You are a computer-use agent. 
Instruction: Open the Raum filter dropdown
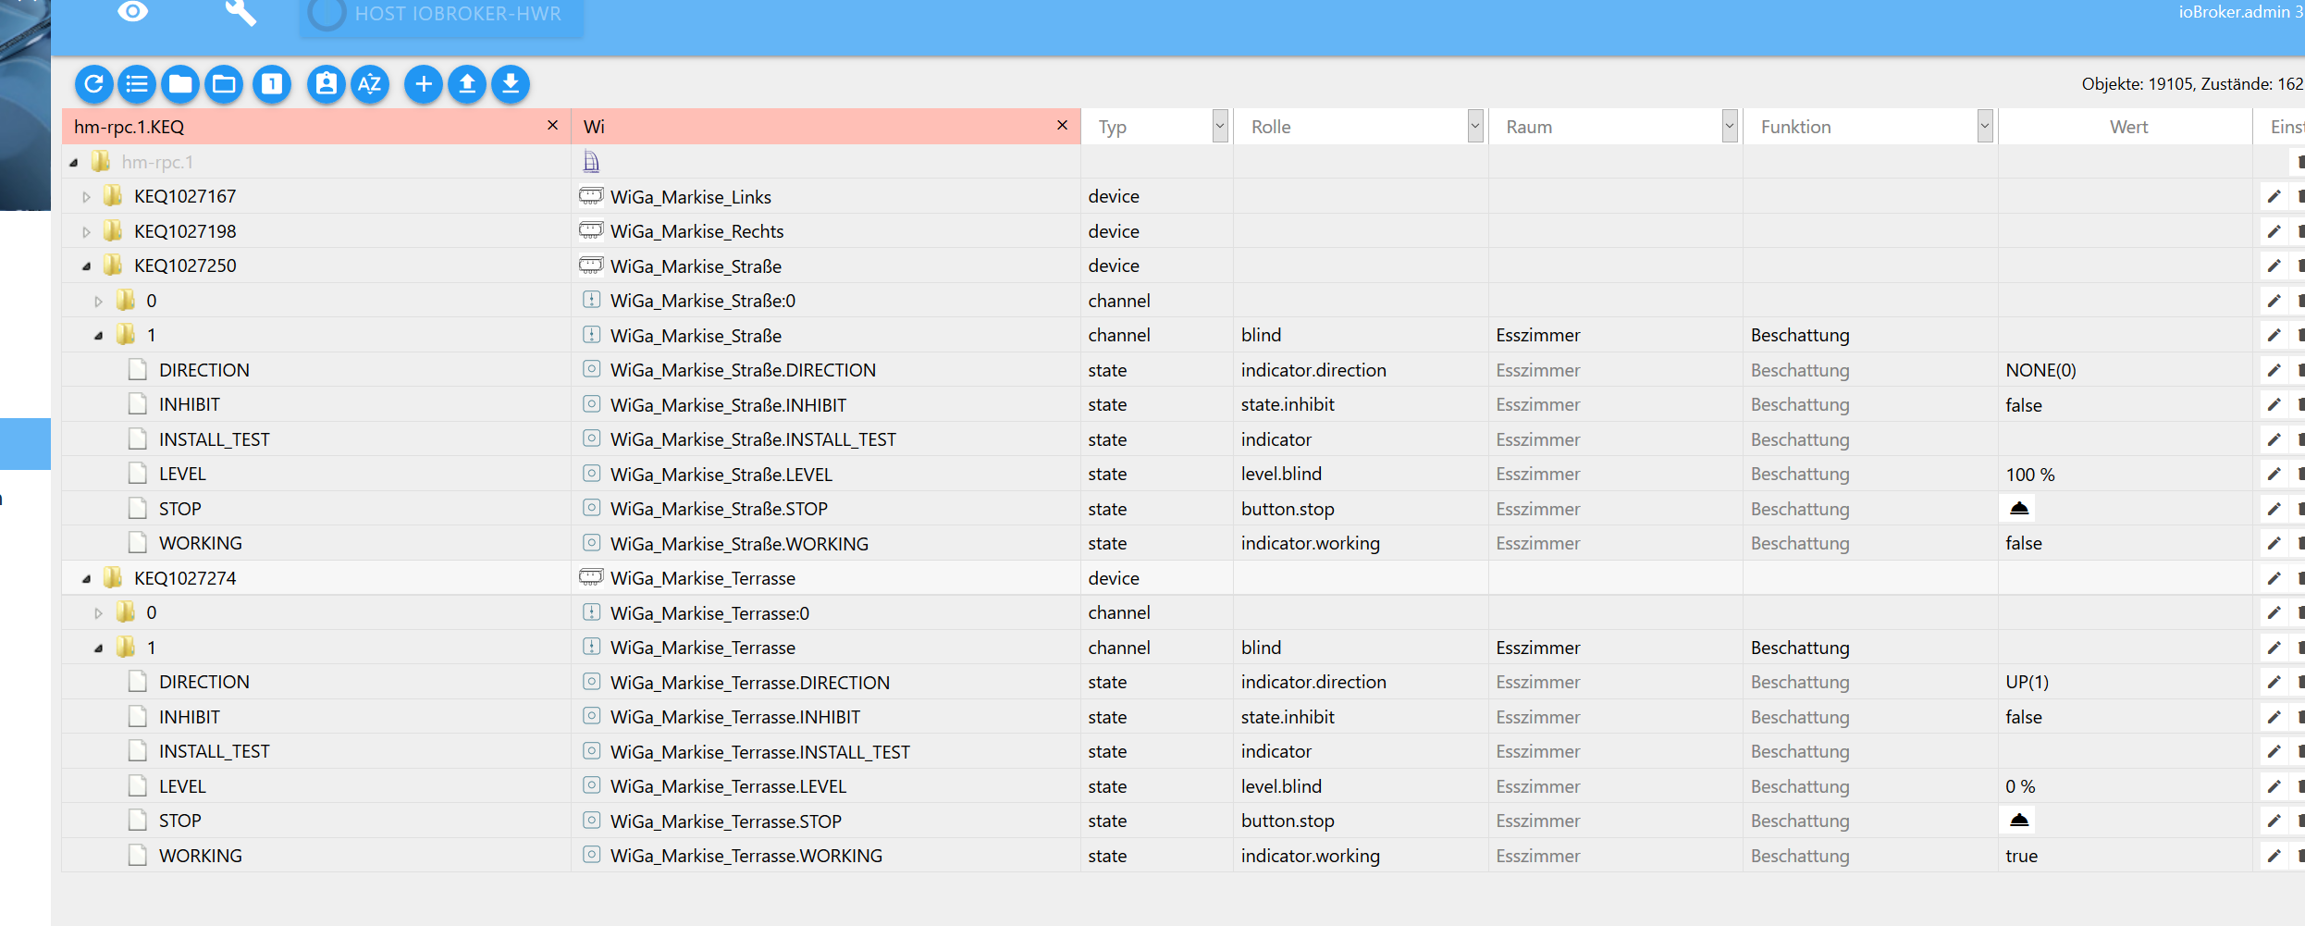(1730, 127)
